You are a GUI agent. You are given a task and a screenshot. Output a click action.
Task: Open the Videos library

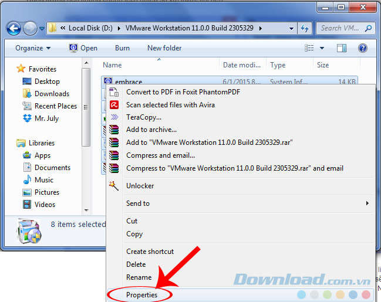tap(39, 205)
